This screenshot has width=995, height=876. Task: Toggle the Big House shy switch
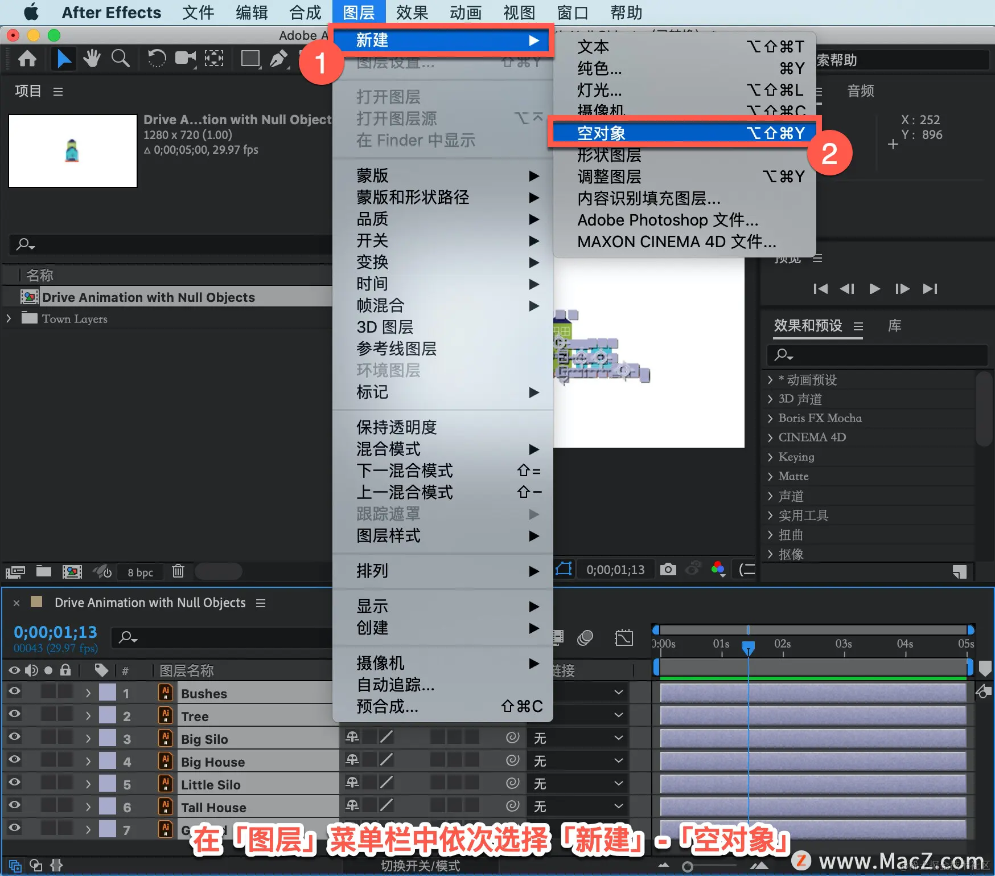coord(352,760)
